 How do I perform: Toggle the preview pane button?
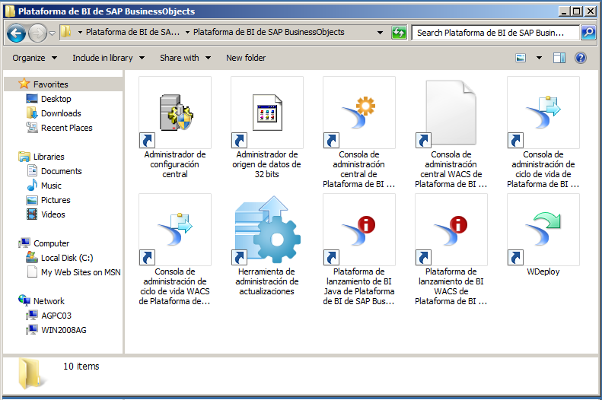[559, 58]
